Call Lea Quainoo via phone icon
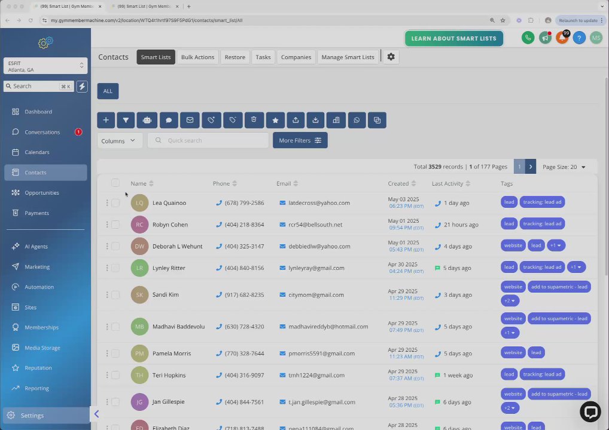The height and width of the screenshot is (430, 609). (219, 203)
